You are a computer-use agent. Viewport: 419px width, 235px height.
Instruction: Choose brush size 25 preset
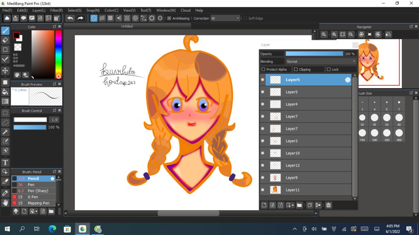(374, 120)
